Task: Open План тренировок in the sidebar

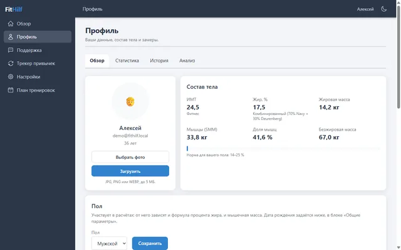Action: [38, 90]
